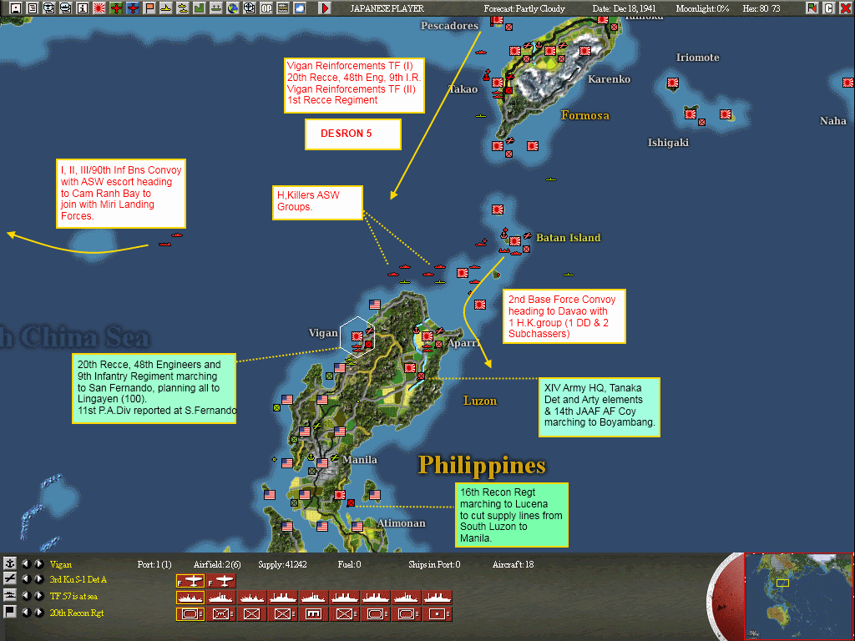Click the 'Date: Dec 18, 1941' text
Viewport: 855px width, 641px height.
[625, 8]
